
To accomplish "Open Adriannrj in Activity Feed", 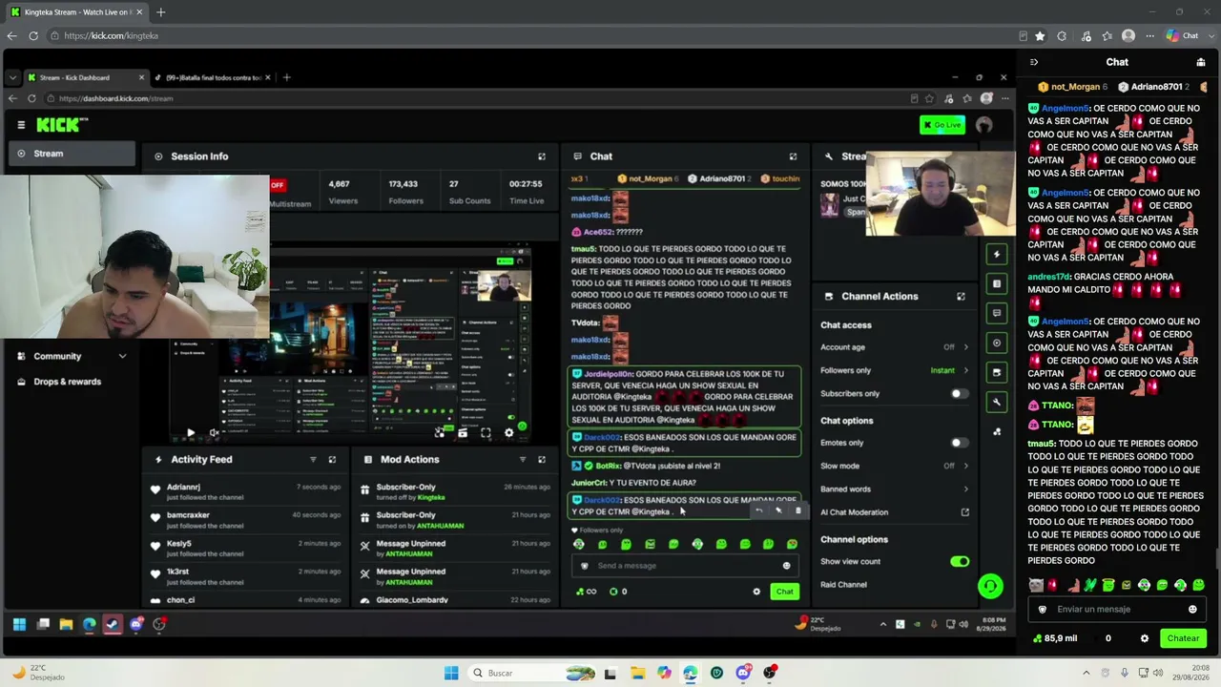I will tap(183, 488).
